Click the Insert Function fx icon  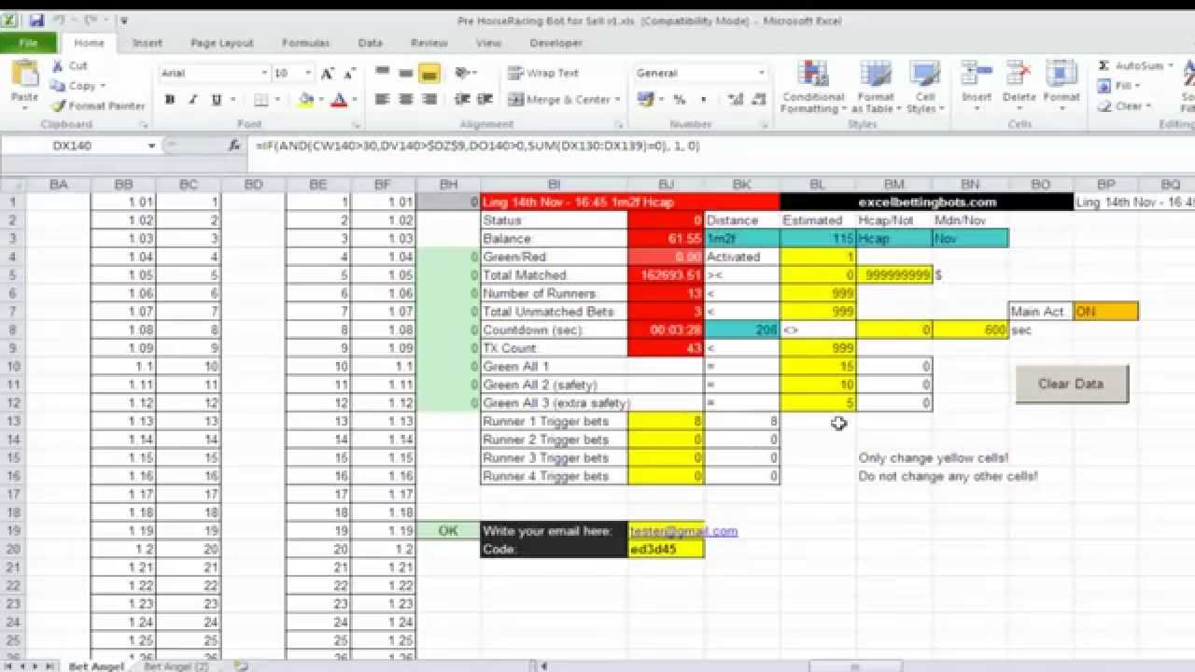[x=234, y=146]
